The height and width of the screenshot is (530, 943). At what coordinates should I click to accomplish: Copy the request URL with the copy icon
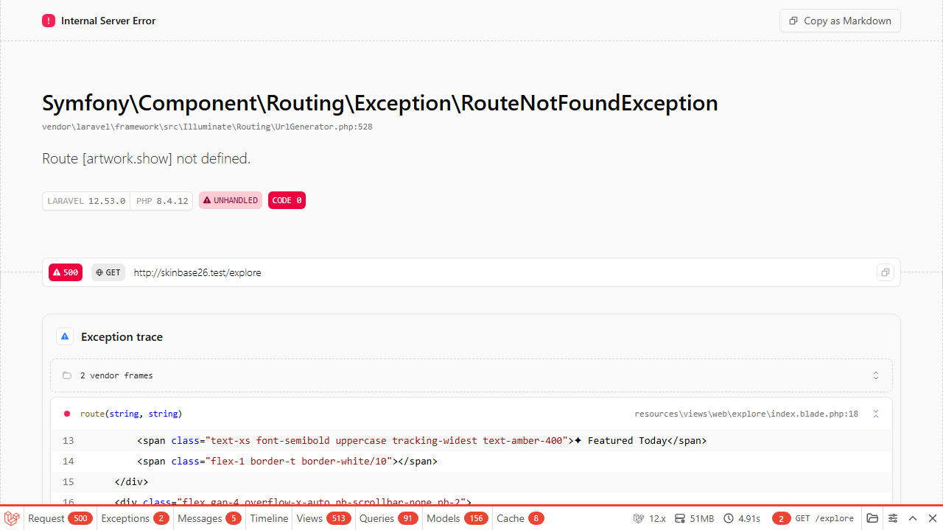885,272
